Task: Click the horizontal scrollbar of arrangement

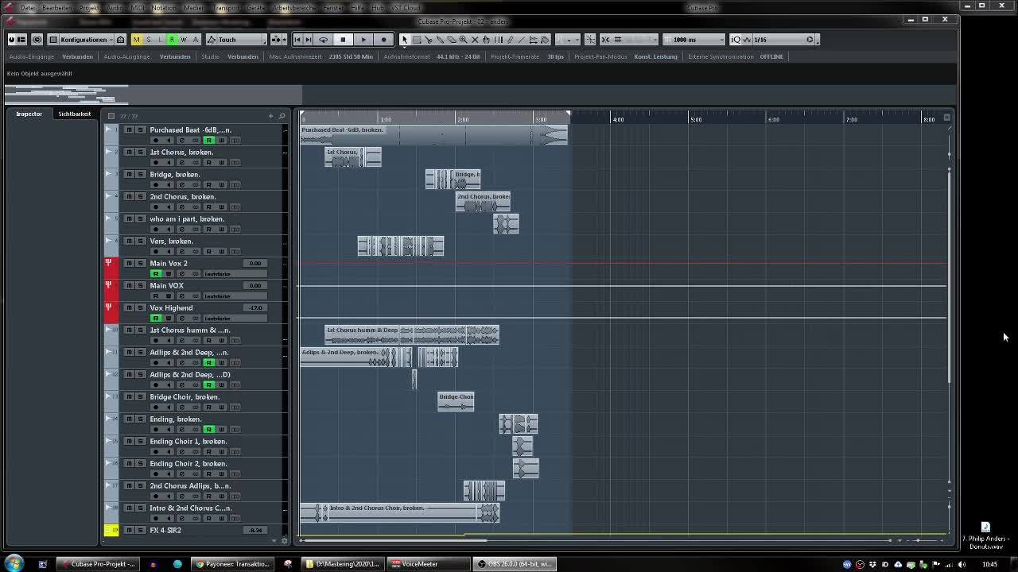Action: click(394, 540)
